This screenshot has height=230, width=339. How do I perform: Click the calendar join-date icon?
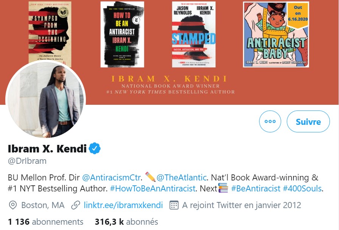point(174,205)
